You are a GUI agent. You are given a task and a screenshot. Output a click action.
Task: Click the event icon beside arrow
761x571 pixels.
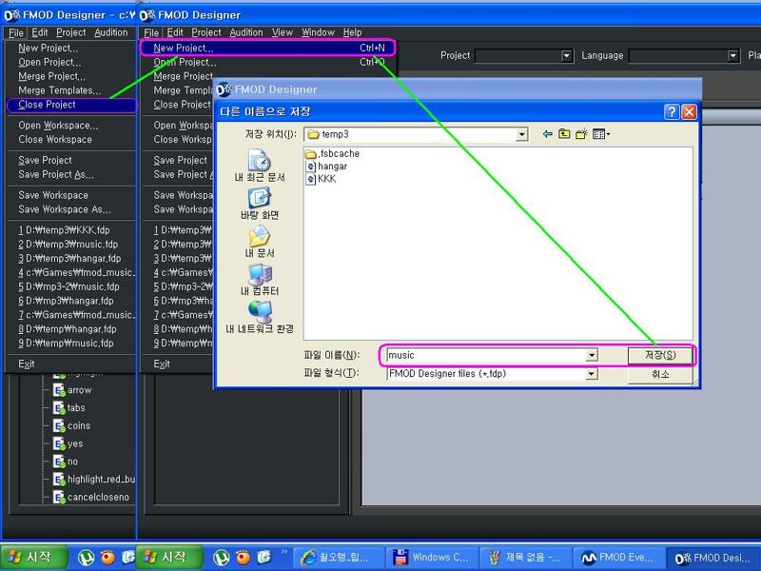59,390
